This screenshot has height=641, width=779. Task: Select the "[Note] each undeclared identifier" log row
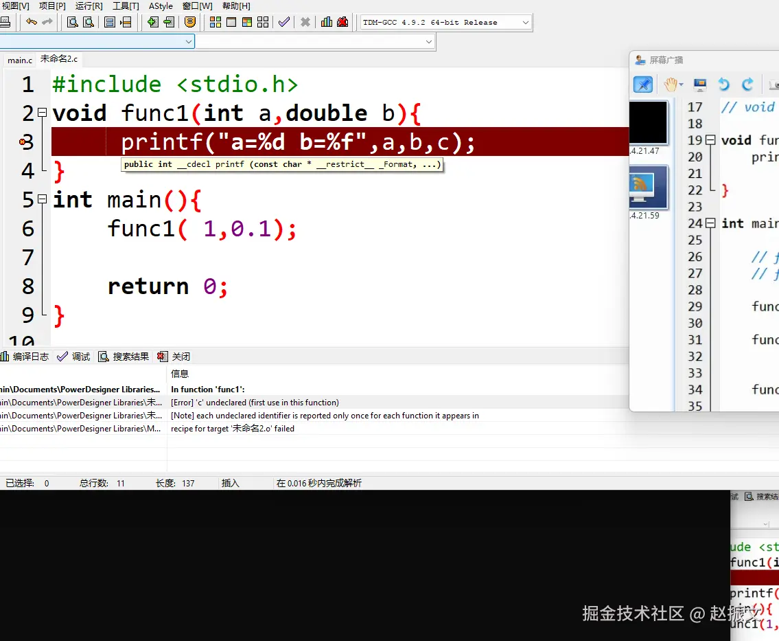314,415
